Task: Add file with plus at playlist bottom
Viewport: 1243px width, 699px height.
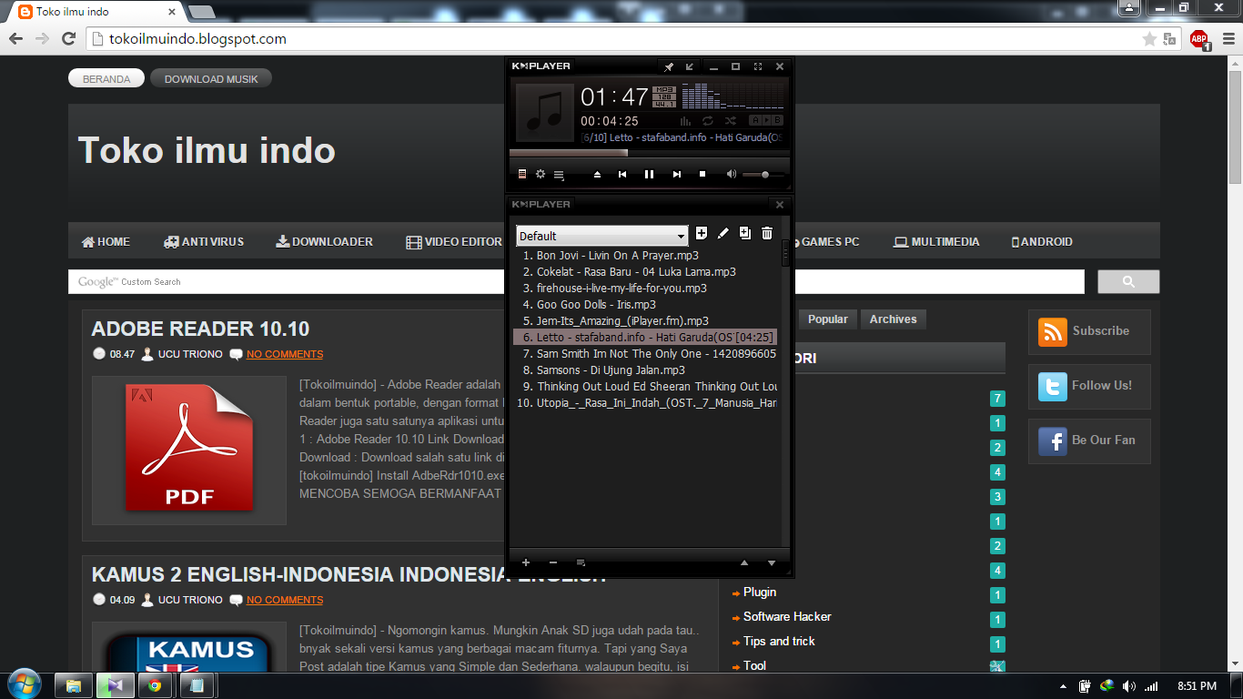Action: pos(526,562)
